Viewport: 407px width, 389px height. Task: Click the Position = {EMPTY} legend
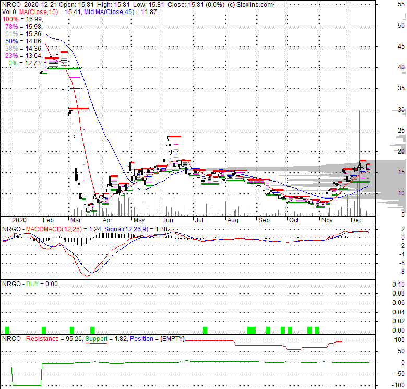click(x=157, y=339)
